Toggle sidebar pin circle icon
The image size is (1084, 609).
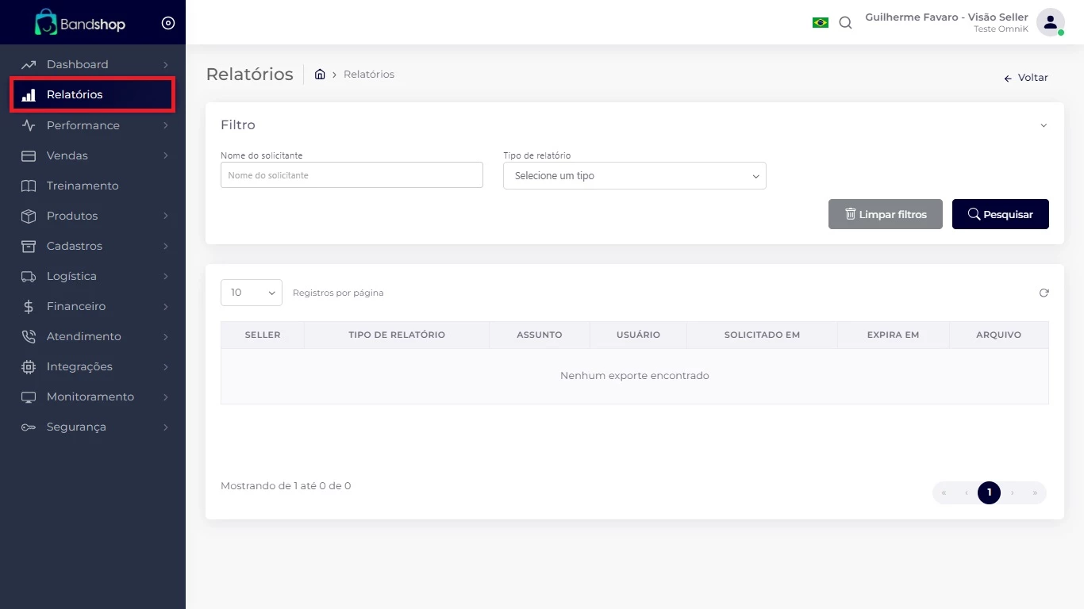[167, 23]
